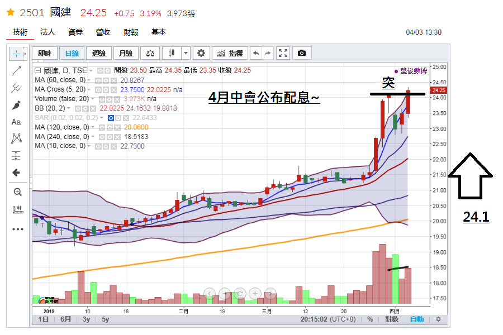Select the pitchfork drawing tool
Image resolution: width=503 pixels, height=335 pixels.
tap(16, 88)
